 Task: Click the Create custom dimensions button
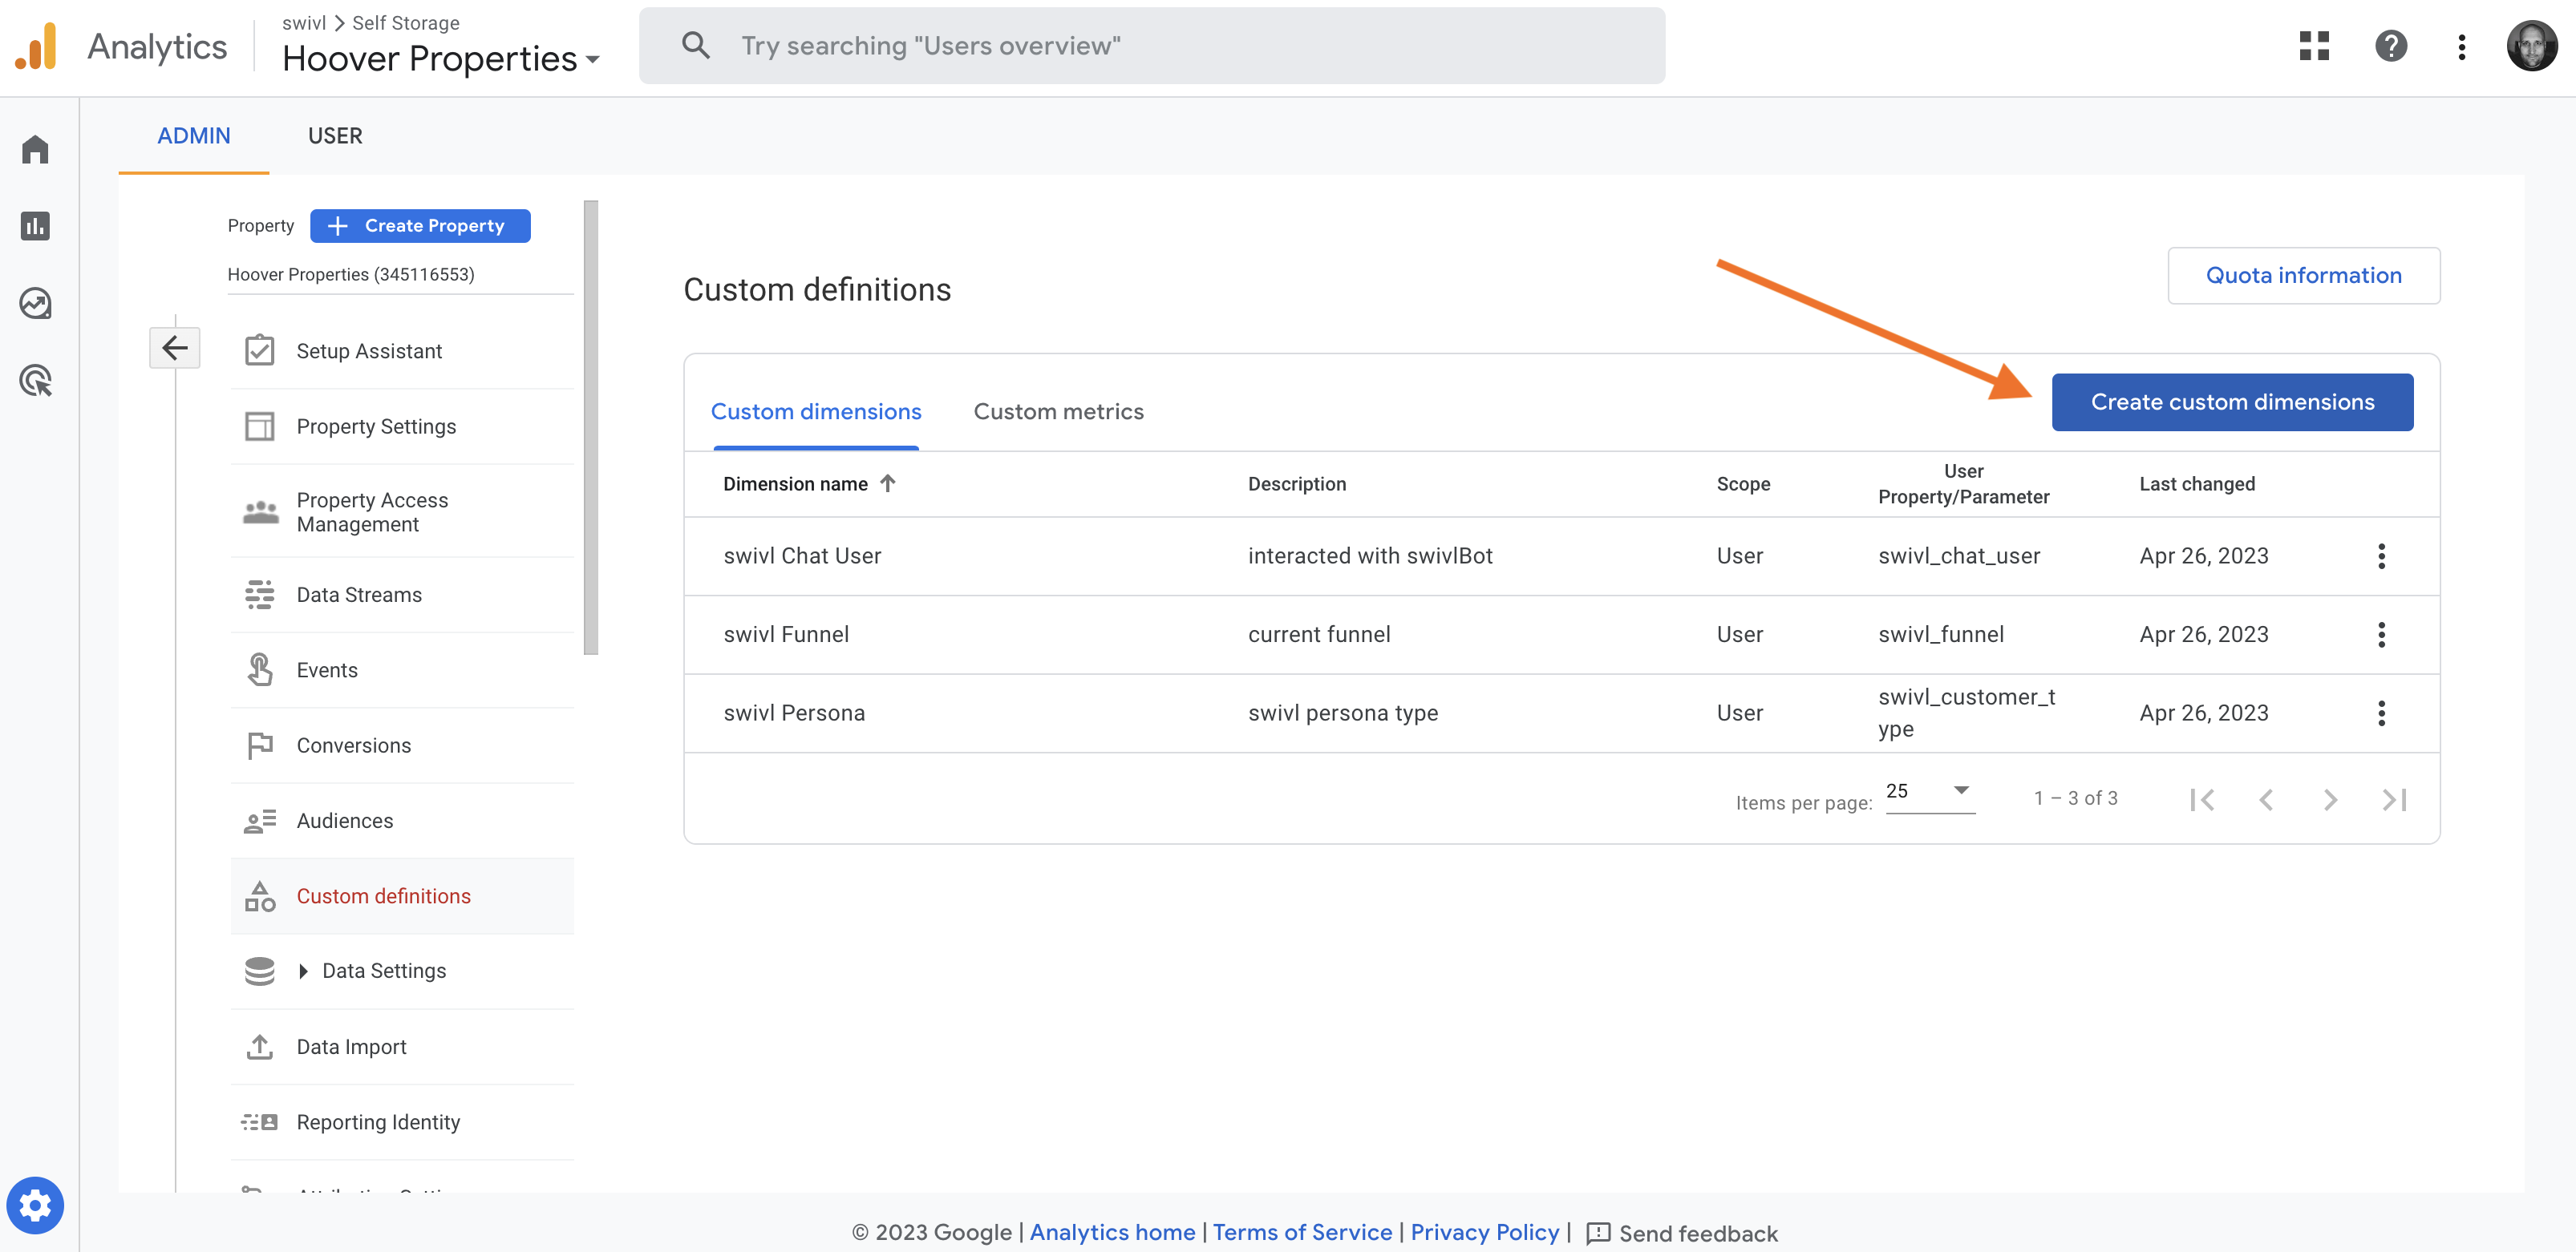2232,402
